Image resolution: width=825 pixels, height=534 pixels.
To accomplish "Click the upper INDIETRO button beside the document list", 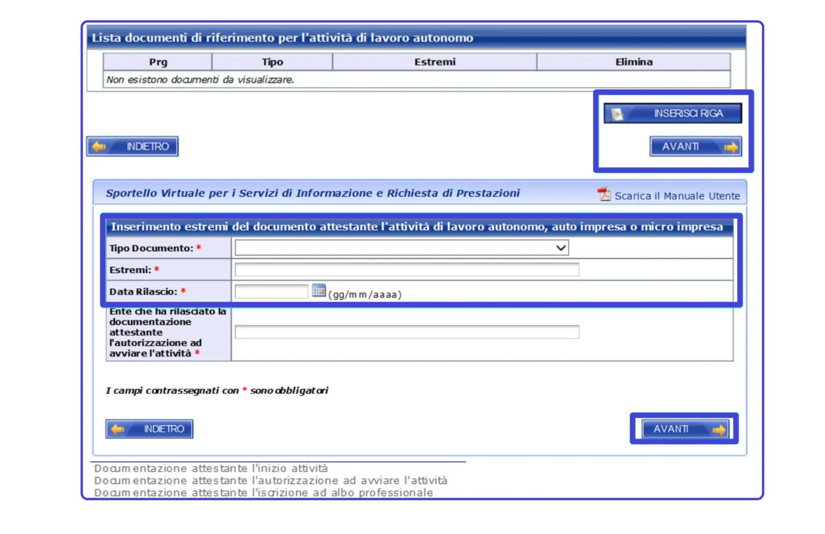I will click(132, 146).
